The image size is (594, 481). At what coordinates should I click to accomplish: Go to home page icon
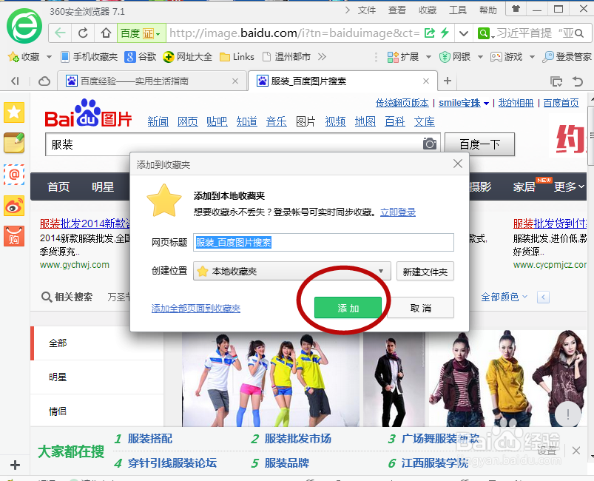[x=106, y=33]
